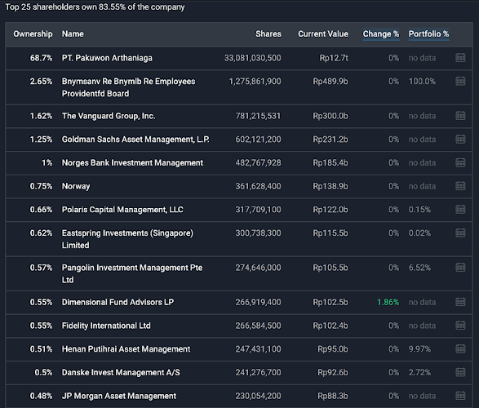Select Fidelity International Ltd name

click(x=106, y=326)
